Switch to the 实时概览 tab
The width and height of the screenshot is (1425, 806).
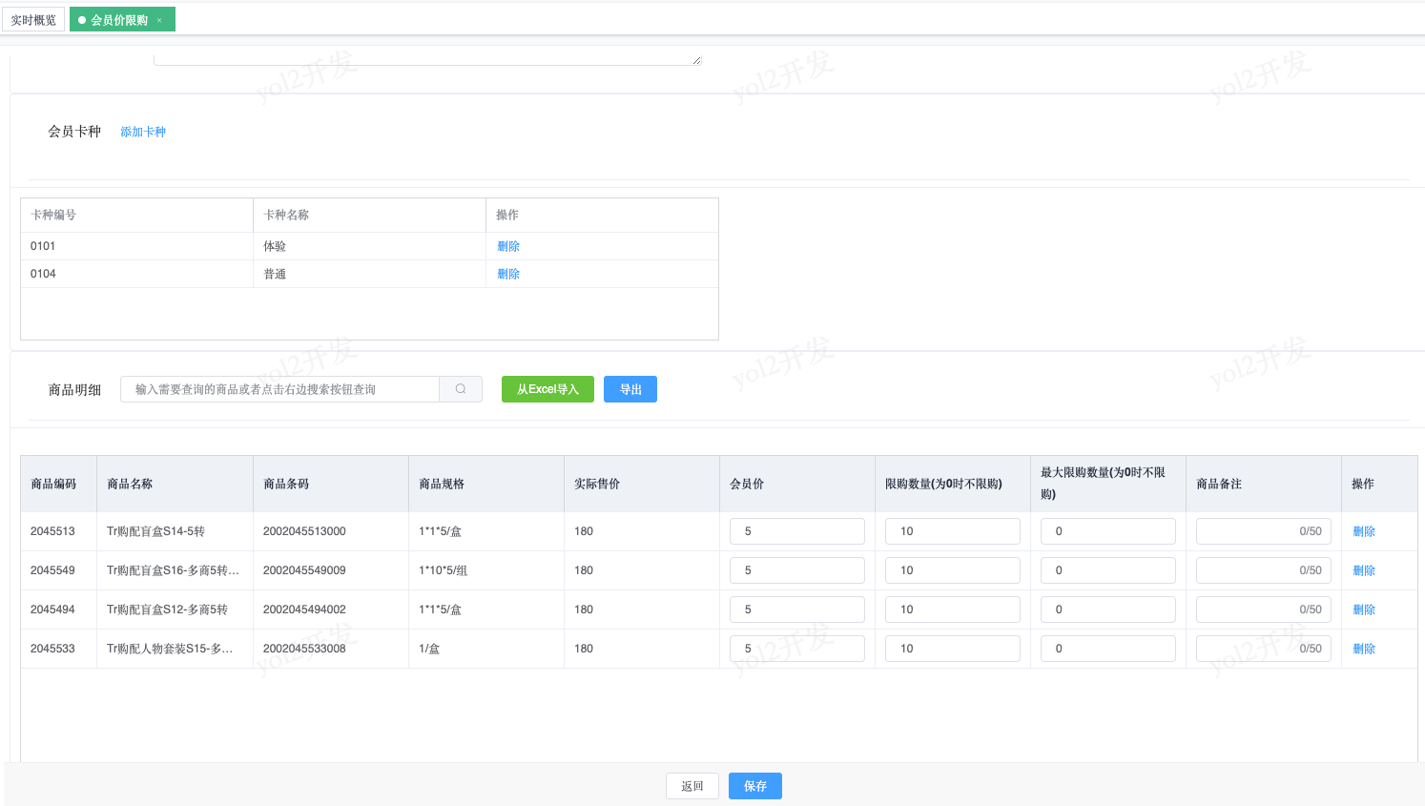pyautogui.click(x=33, y=20)
